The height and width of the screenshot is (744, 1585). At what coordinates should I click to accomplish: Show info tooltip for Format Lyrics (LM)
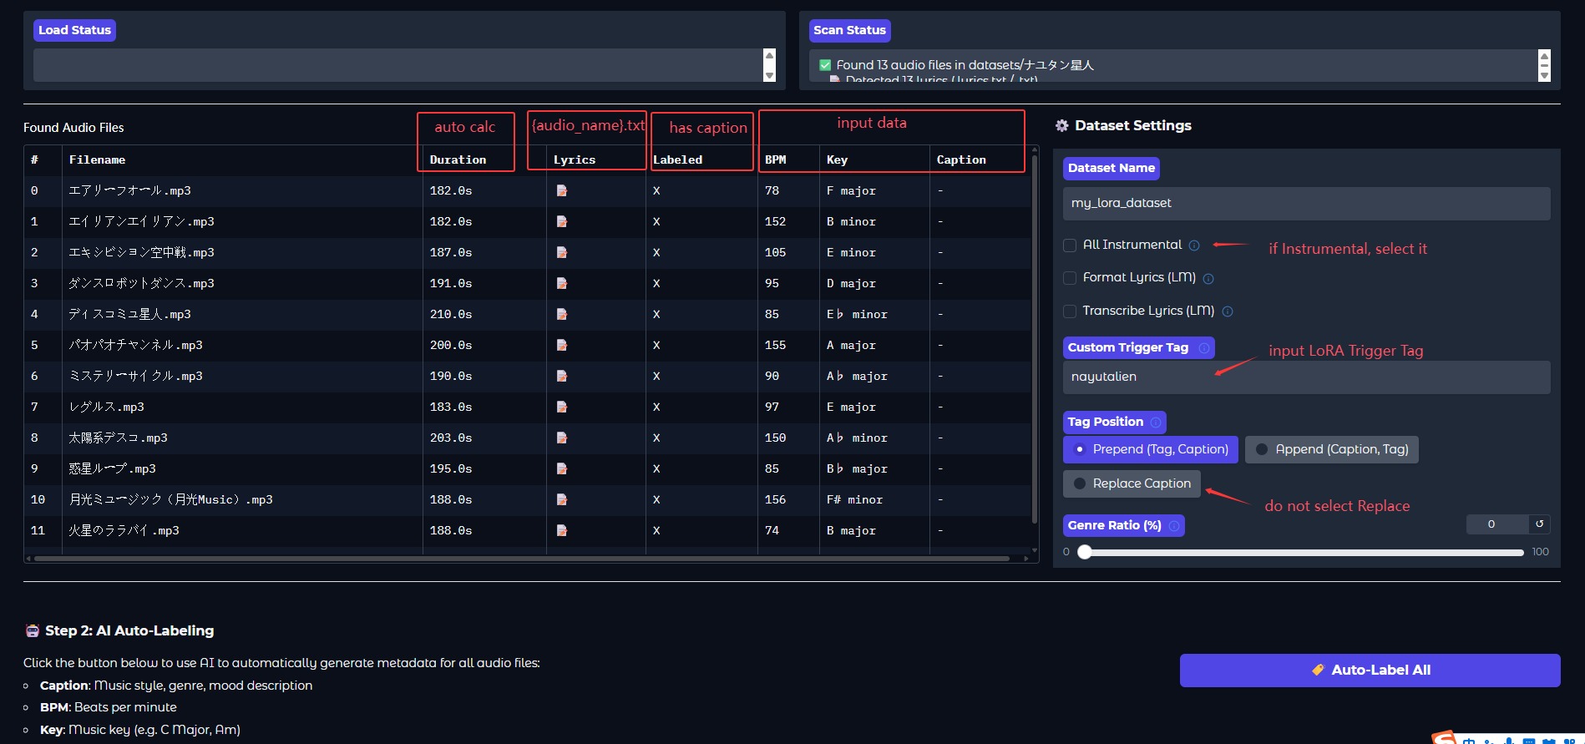pos(1208,279)
